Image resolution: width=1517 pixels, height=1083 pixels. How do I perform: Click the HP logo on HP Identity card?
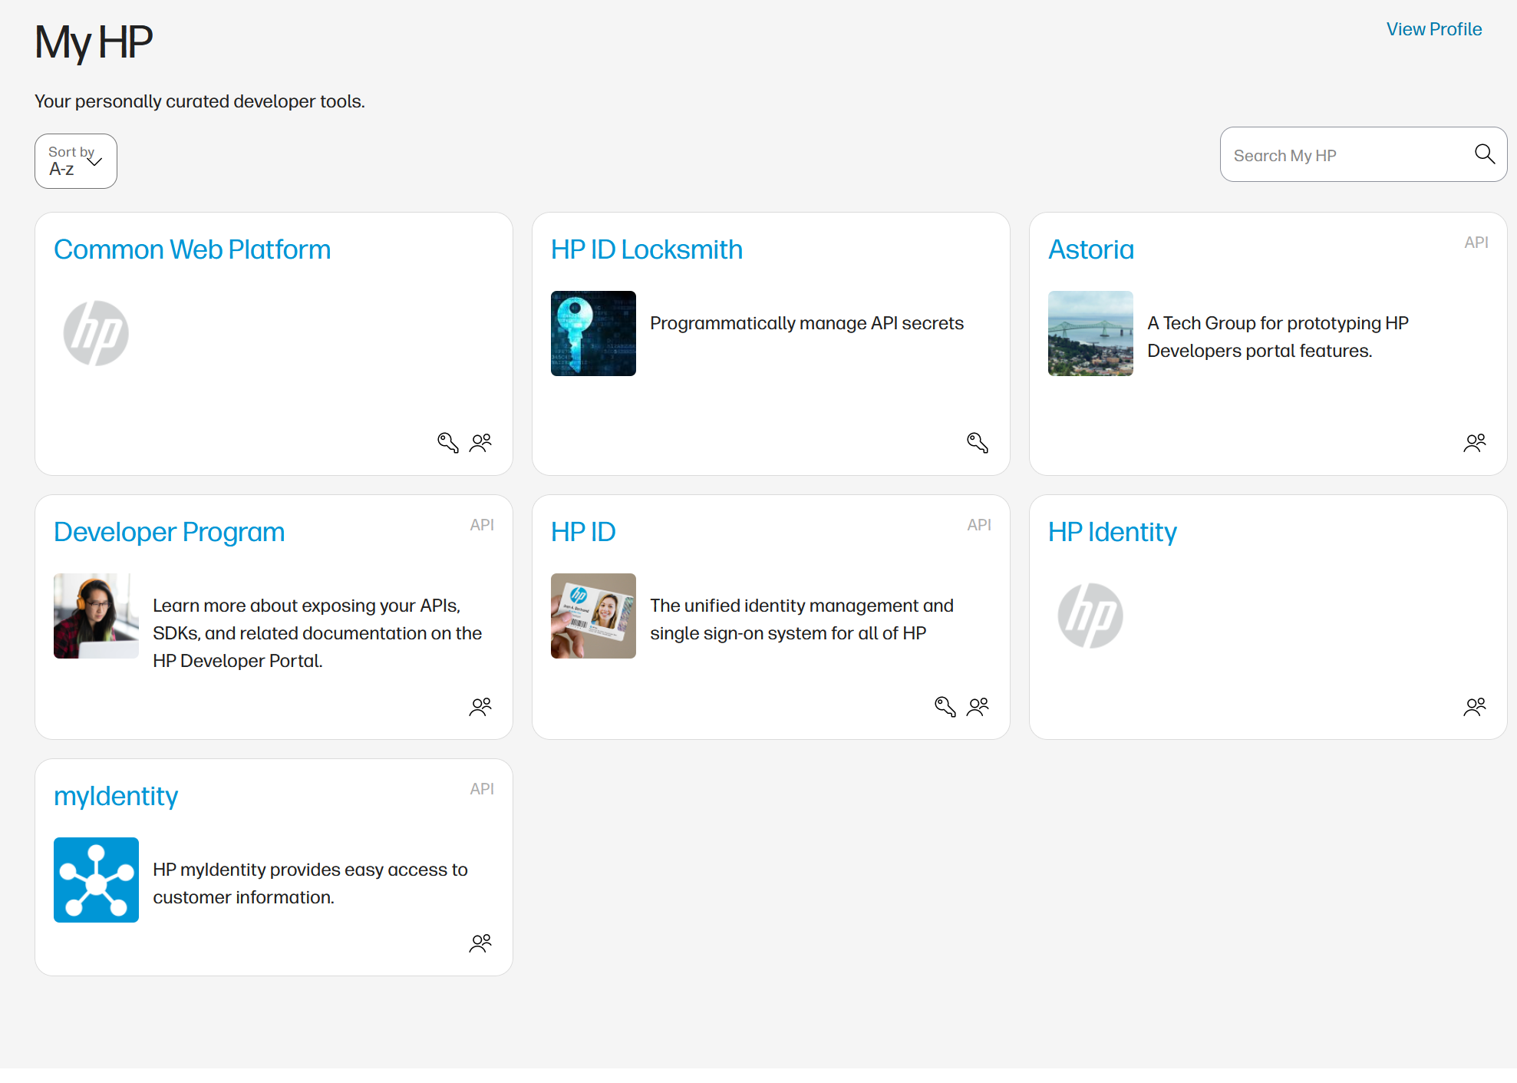click(x=1090, y=616)
